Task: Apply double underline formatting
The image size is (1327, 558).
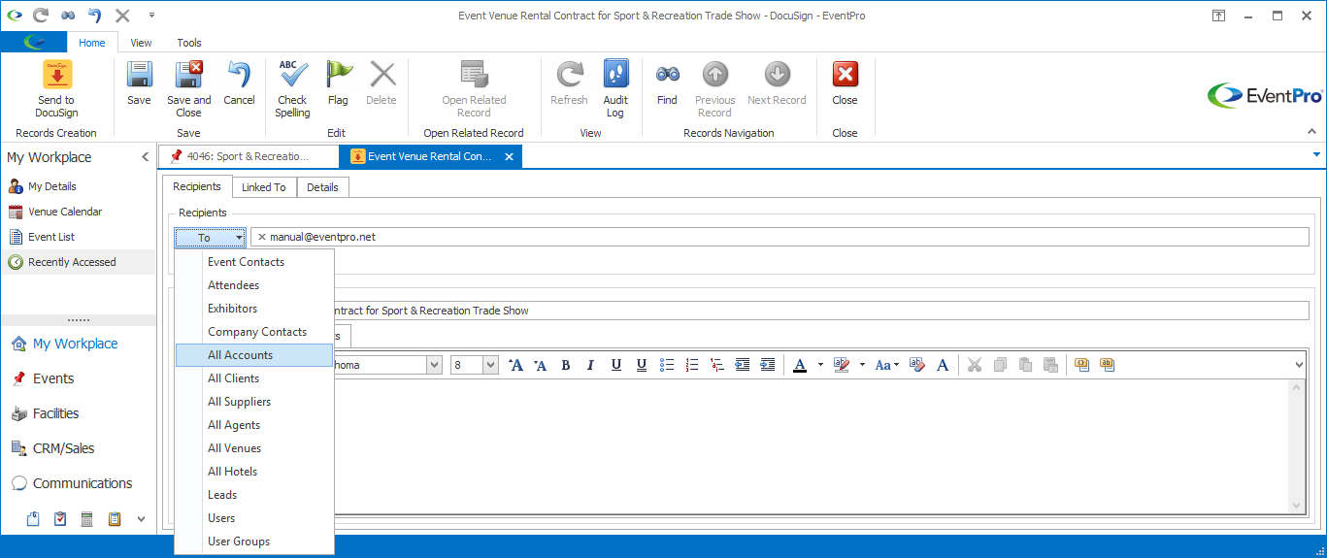Action: point(641,365)
